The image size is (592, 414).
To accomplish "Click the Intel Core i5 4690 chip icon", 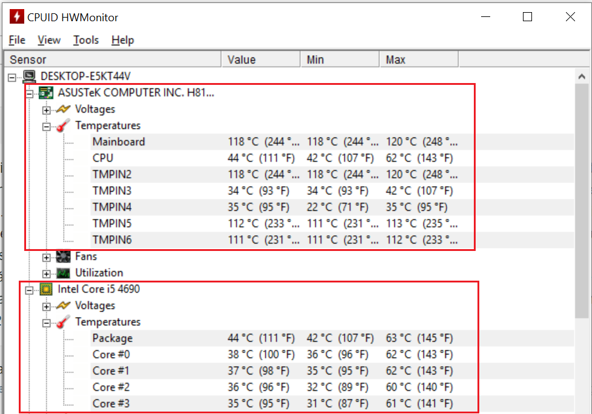I will pyautogui.click(x=46, y=289).
